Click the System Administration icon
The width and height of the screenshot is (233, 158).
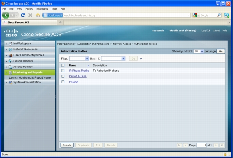tap(10, 83)
